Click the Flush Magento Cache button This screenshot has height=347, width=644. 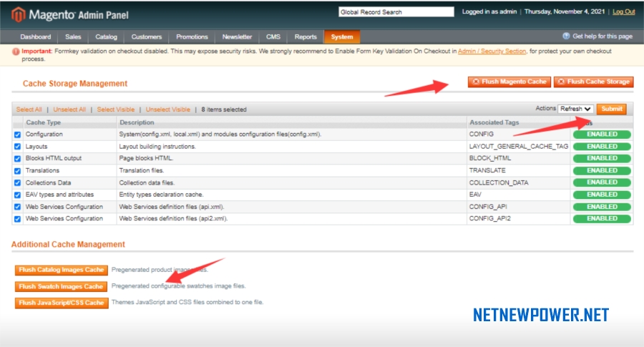pos(509,82)
